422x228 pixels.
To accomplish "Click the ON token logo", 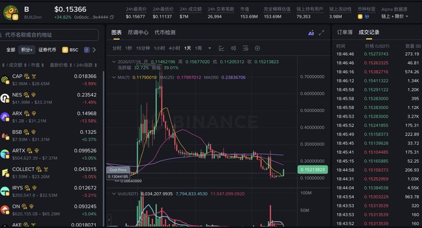I will (x=5, y=210).
